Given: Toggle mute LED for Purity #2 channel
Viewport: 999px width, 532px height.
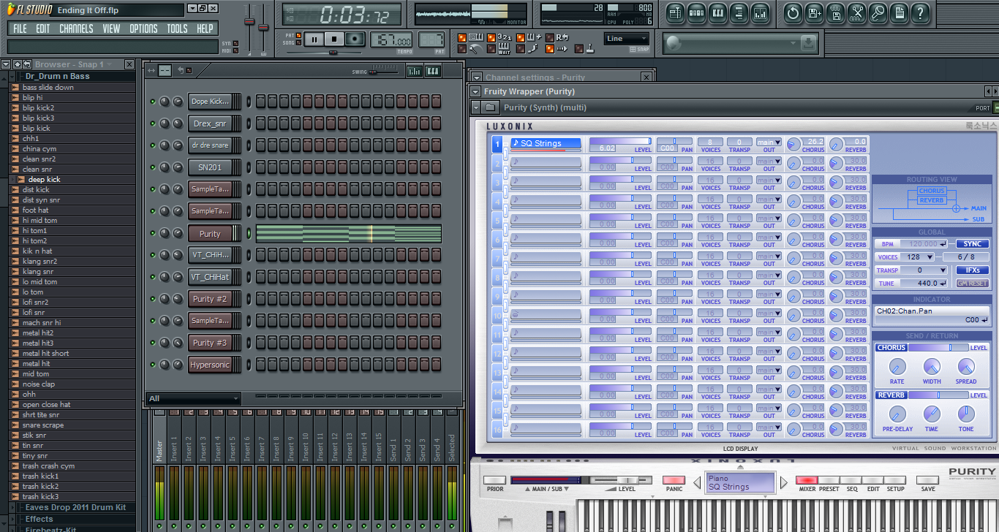Looking at the screenshot, I should 153,299.
